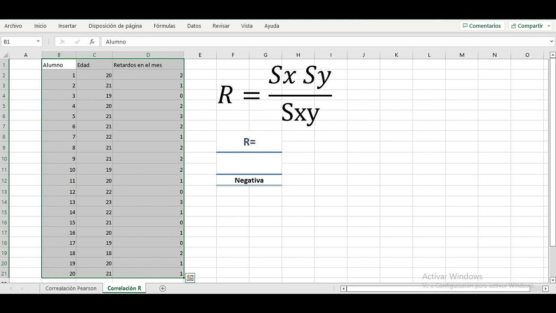Click the Quick Analysis icon below selection

click(x=190, y=278)
